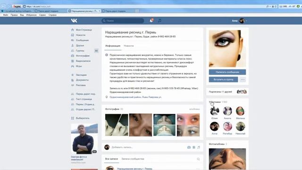
Task: Open the group address link with pin
Action: coord(135,97)
